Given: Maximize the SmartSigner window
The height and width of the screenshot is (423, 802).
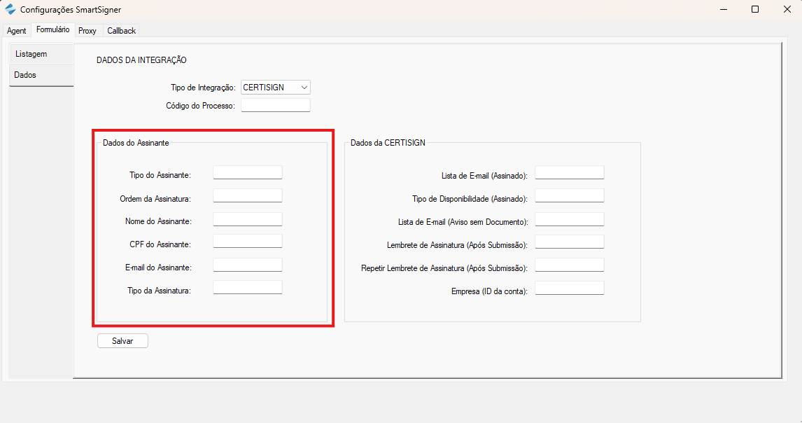Looking at the screenshot, I should click(755, 10).
